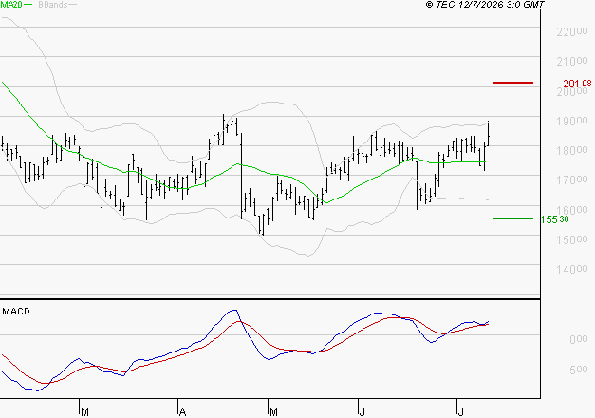Click the green 155.36 support level line
595x418 pixels.
pos(512,218)
